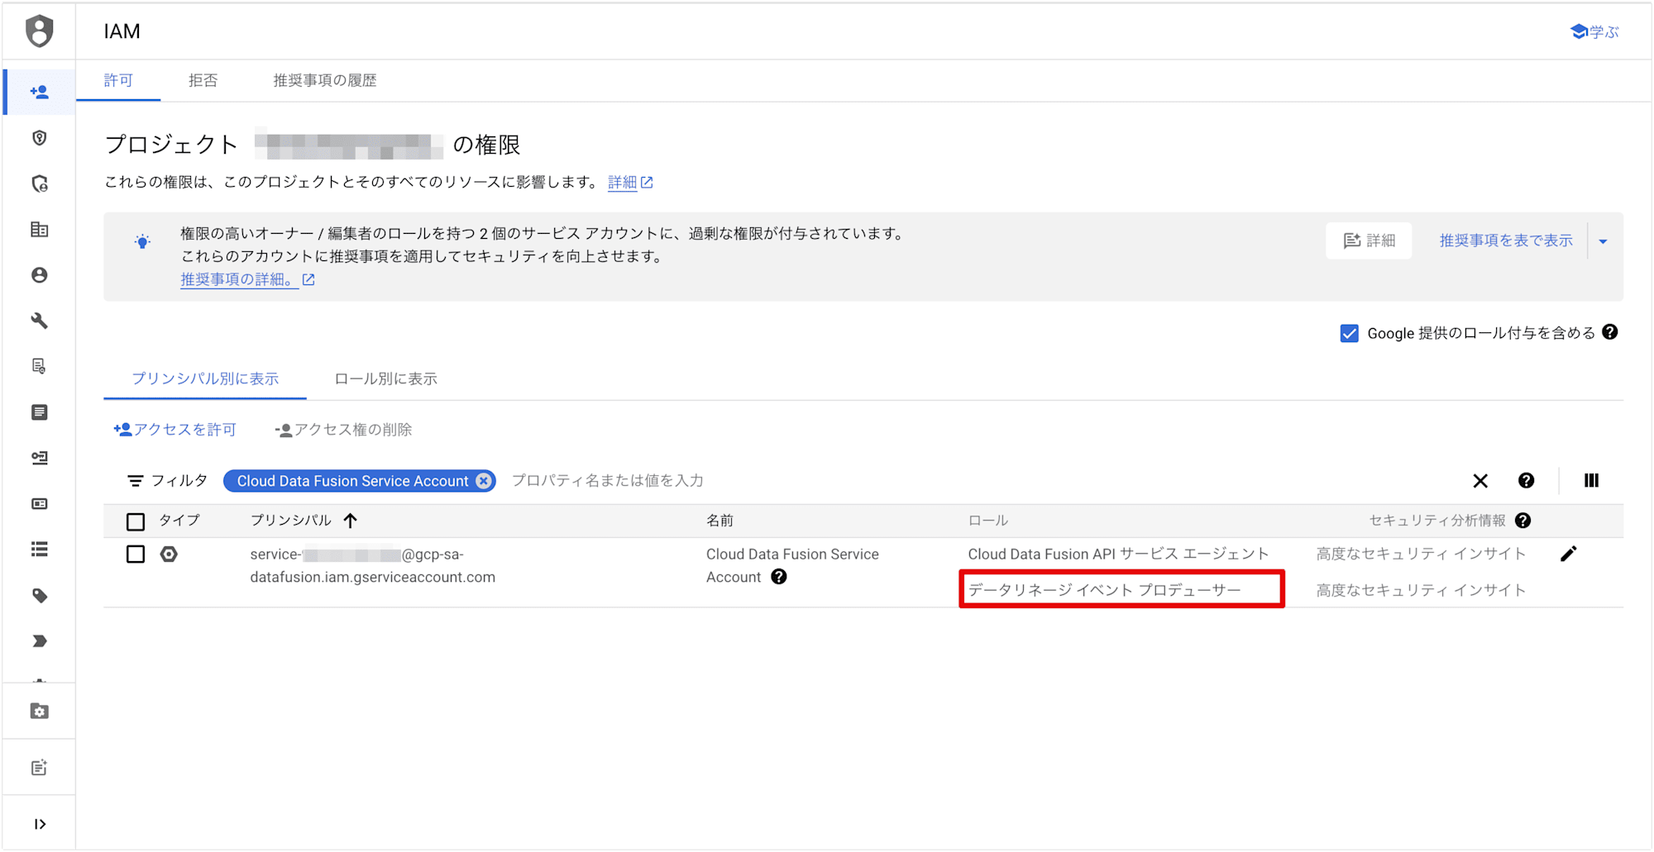This screenshot has height=852, width=1654.
Task: Click 推奨事項を表で表示 button
Action: pyautogui.click(x=1506, y=240)
